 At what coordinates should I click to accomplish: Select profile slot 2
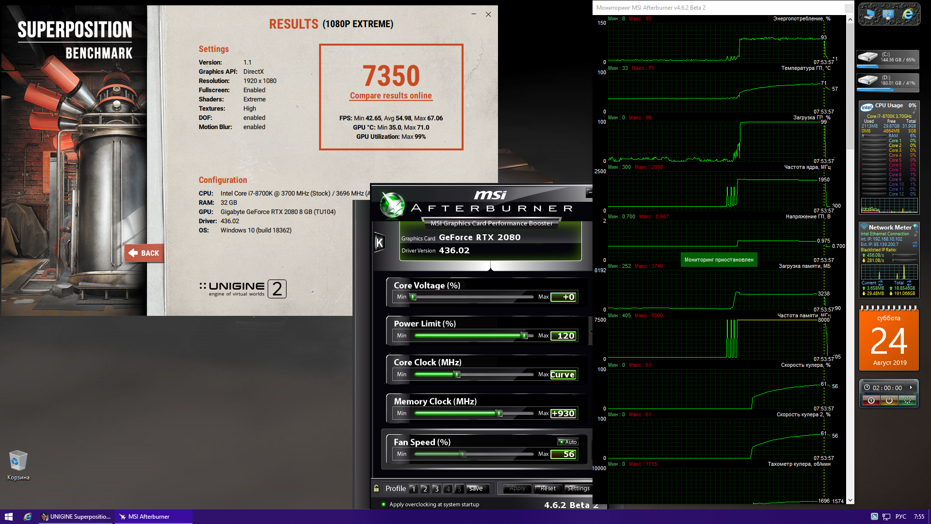click(x=425, y=489)
